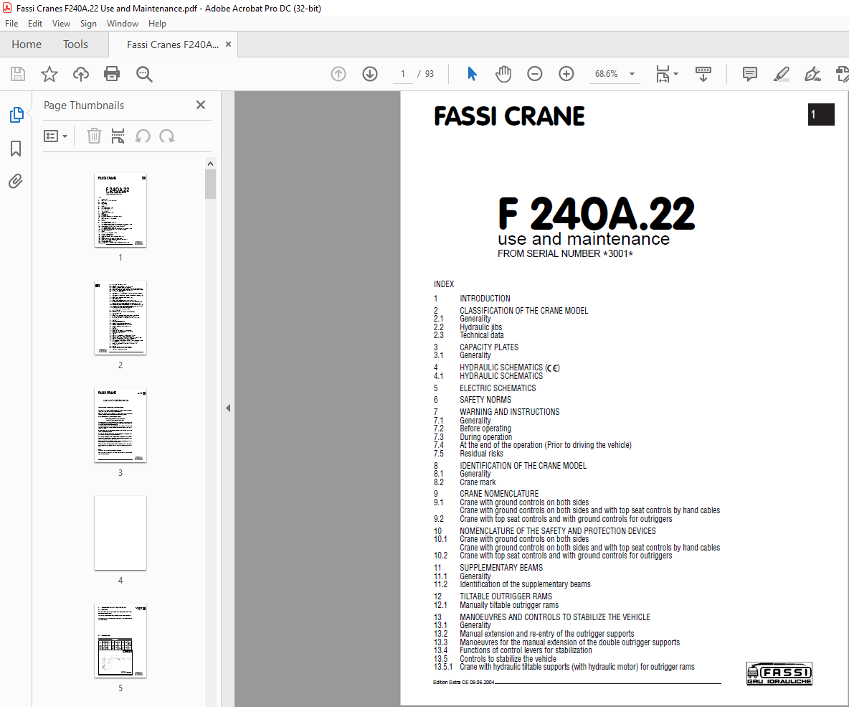This screenshot has width=849, height=707.
Task: Click 'Crane mark' index line
Action: point(478,482)
